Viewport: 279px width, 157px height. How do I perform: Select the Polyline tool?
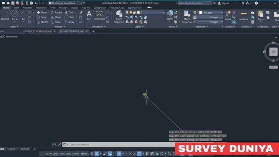click(5, 16)
